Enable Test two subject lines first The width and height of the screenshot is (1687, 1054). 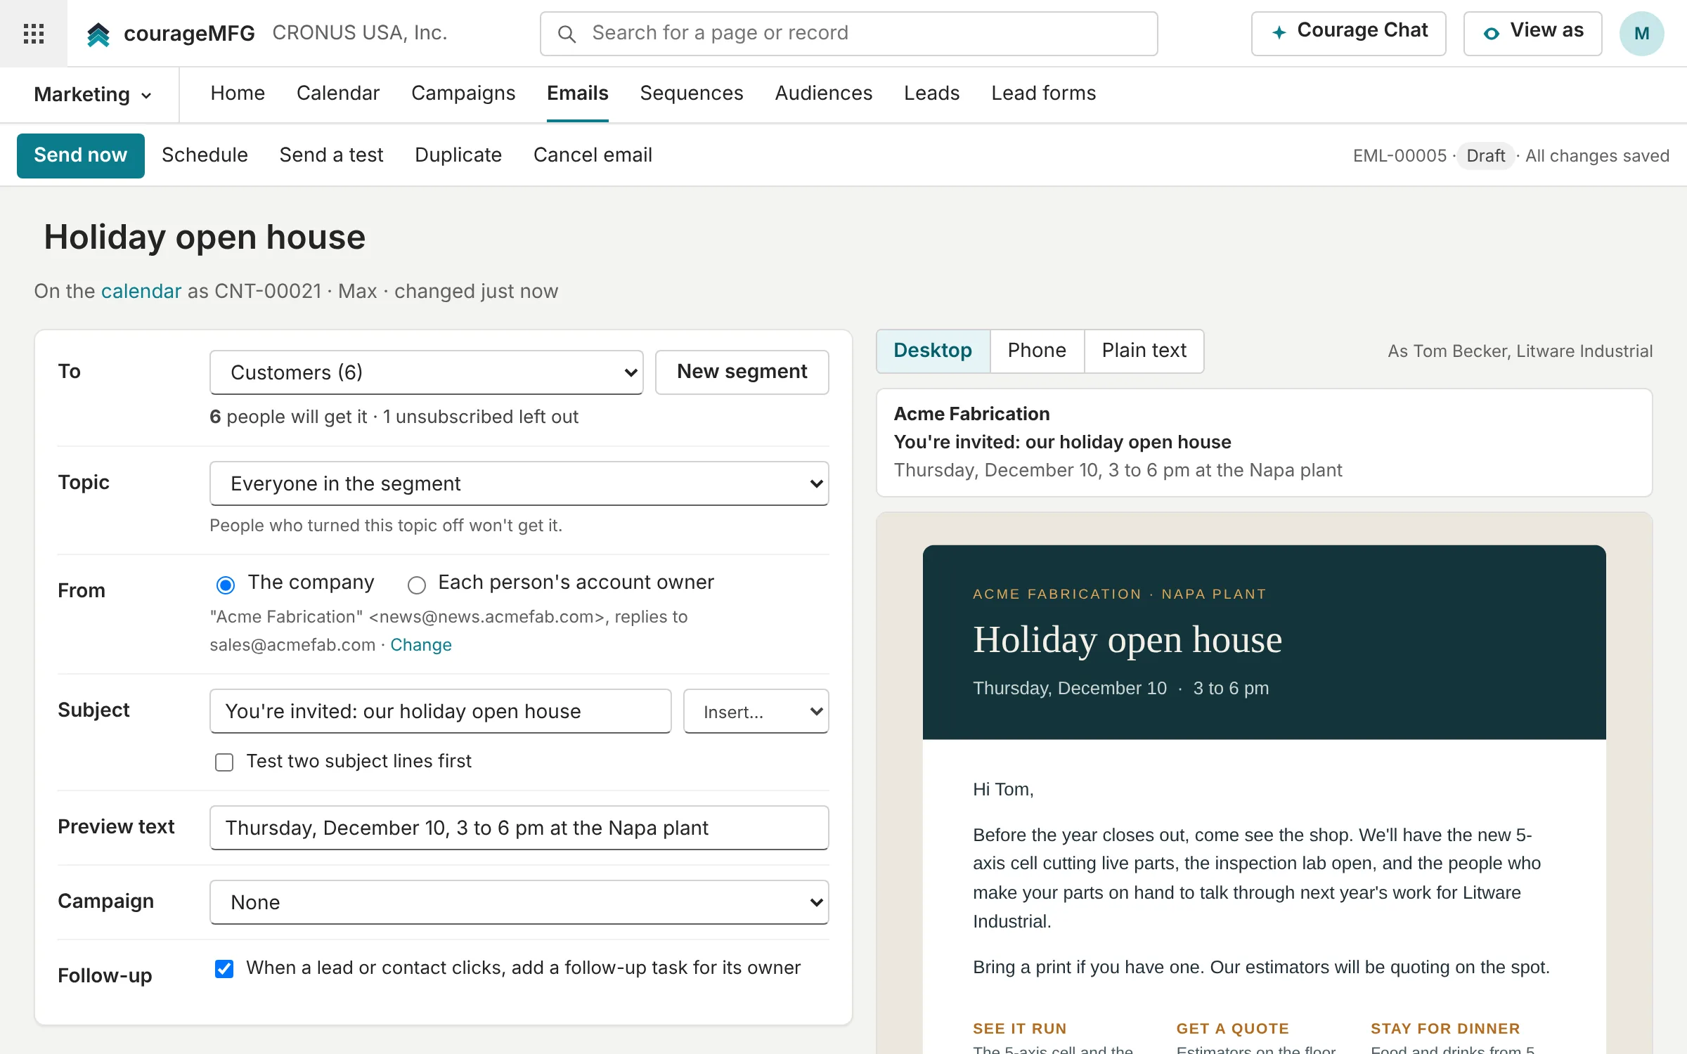(x=224, y=762)
